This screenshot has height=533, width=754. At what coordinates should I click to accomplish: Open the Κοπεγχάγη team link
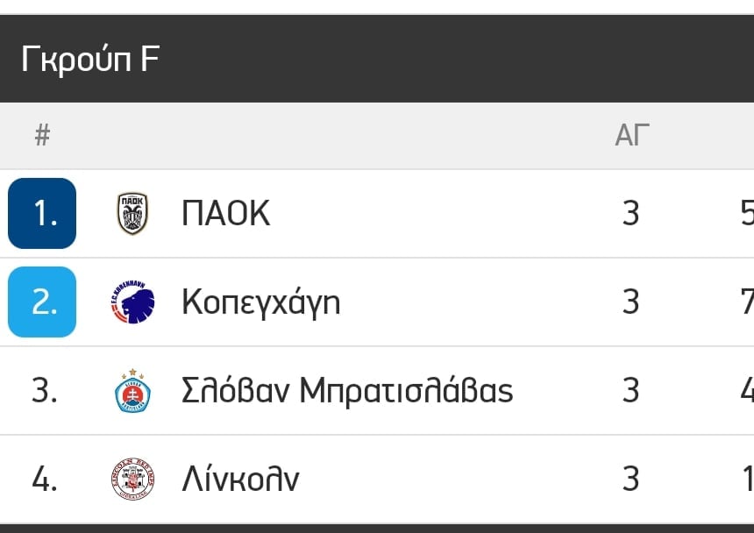pyautogui.click(x=260, y=303)
